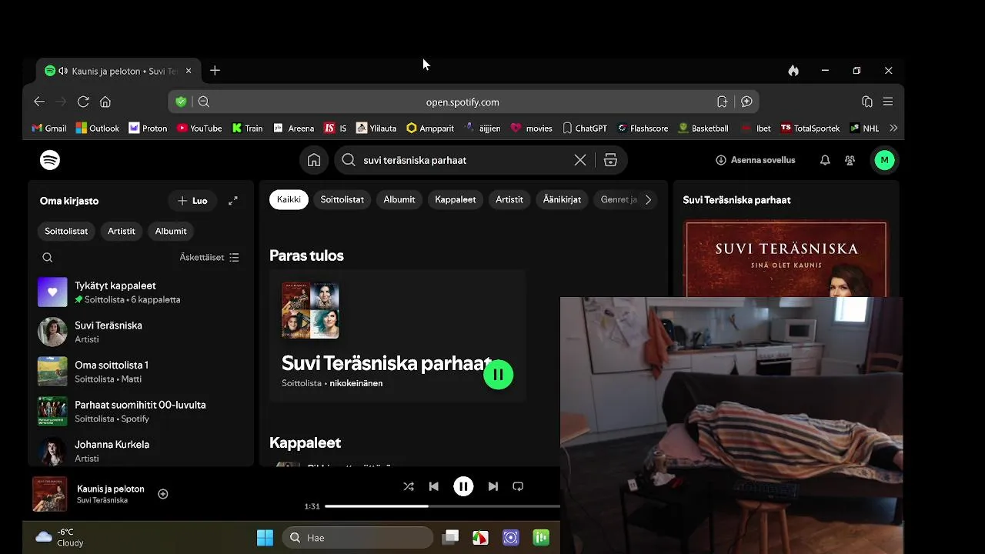The image size is (985, 554).
Task: Click the browser address bar open.spotify.com
Action: 462,102
